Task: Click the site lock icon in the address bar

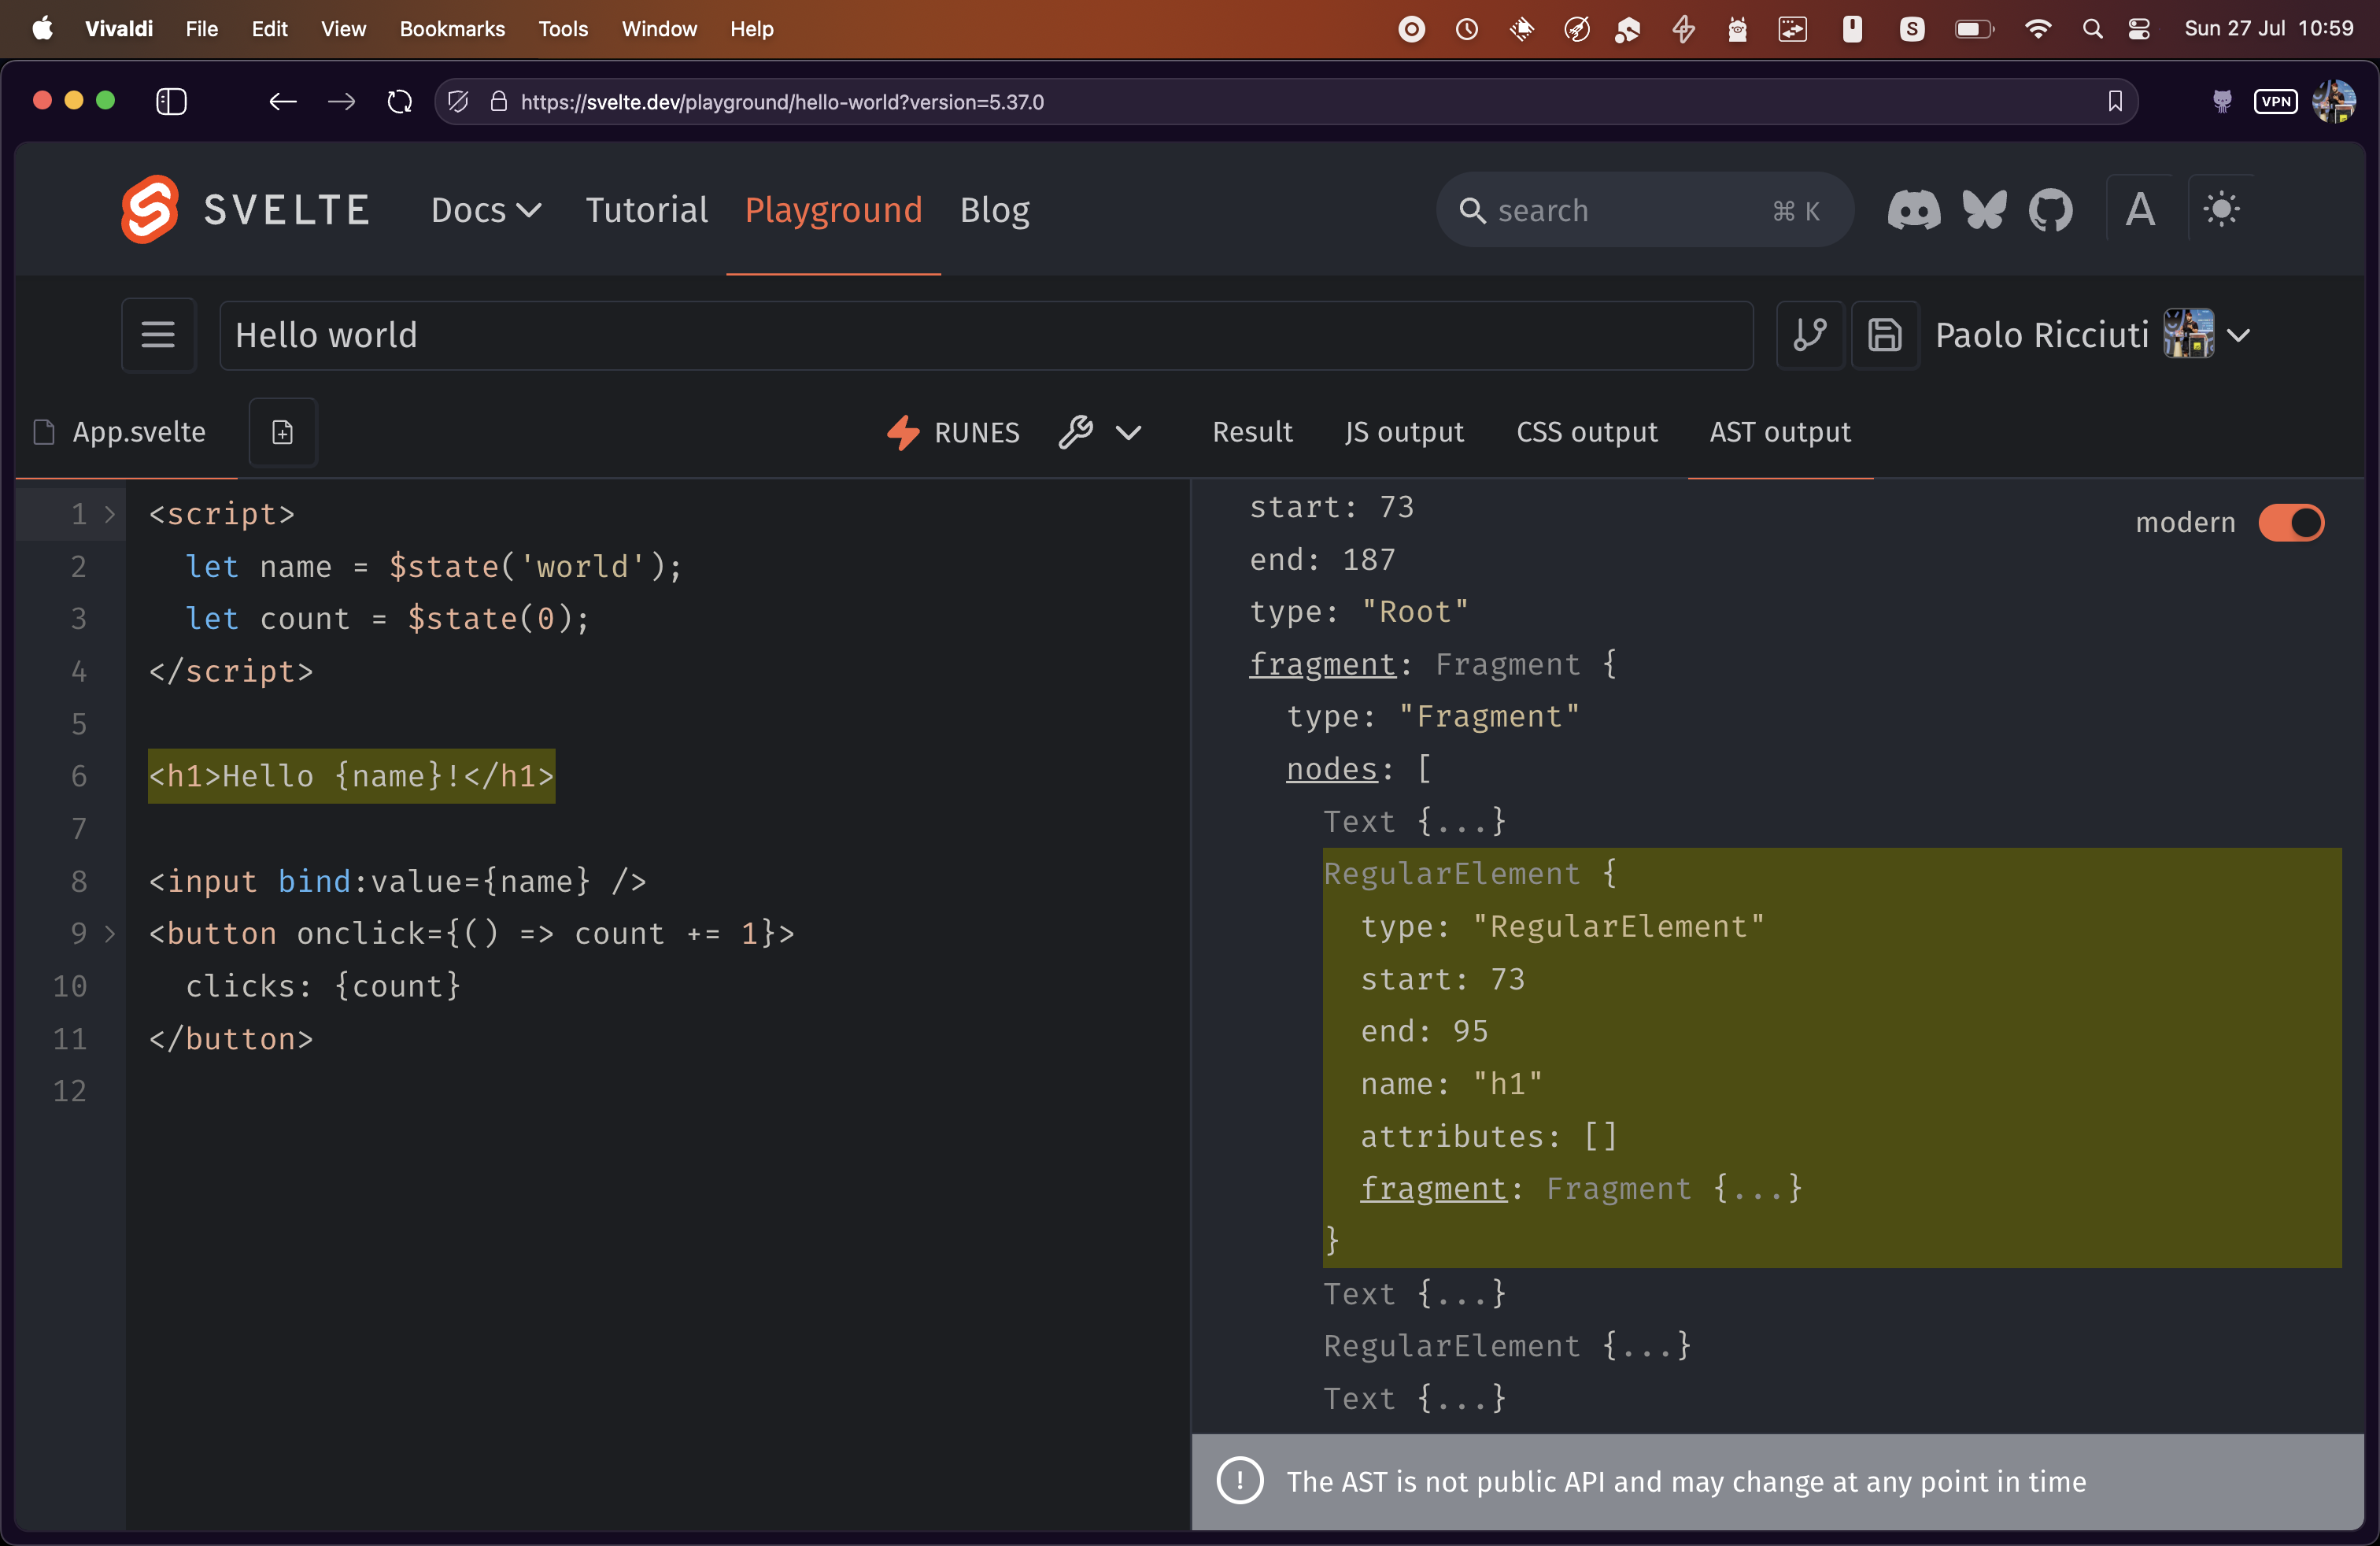Action: tap(498, 102)
